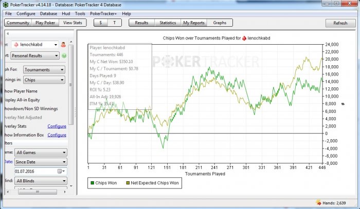Click the 'My C Net Won: $350.10' line

[x=111, y=62]
